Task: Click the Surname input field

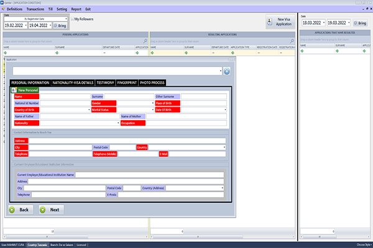Action: tap(129, 97)
